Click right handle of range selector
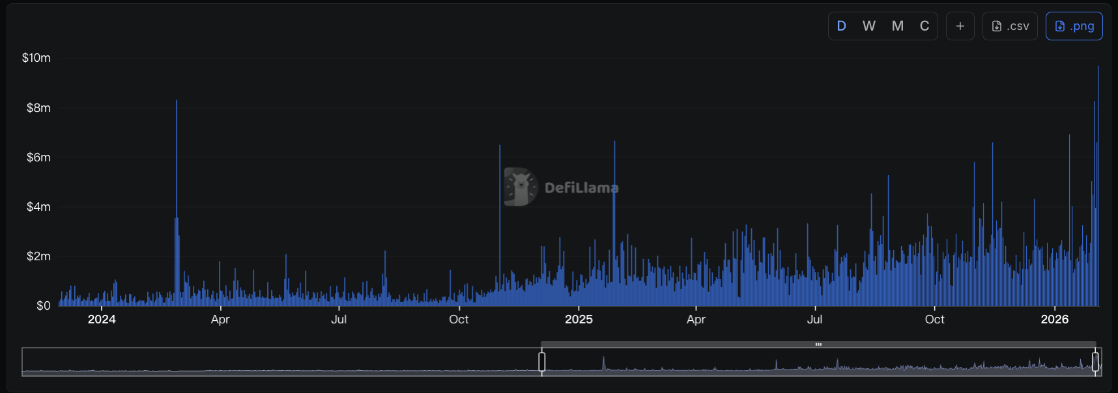This screenshot has width=1118, height=393. coord(1095,362)
